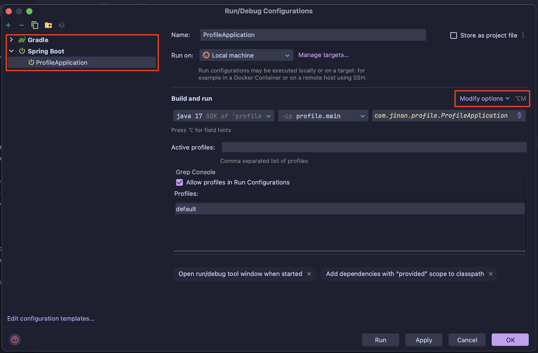Image resolution: width=538 pixels, height=353 pixels.
Task: Click the Apply button
Action: click(423, 340)
